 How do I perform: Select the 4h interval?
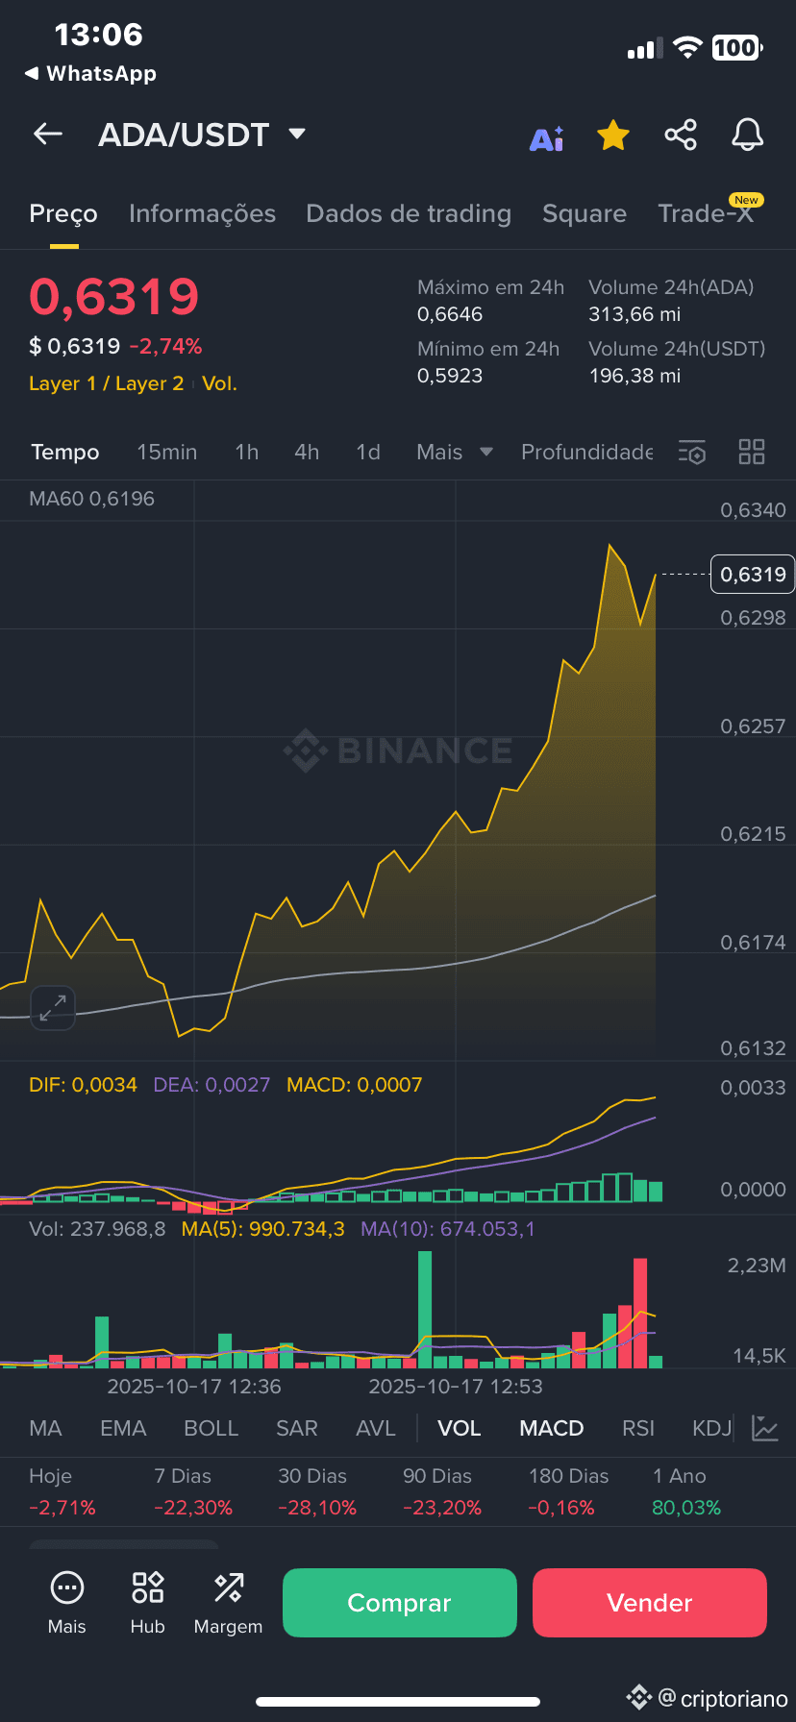coord(307,452)
